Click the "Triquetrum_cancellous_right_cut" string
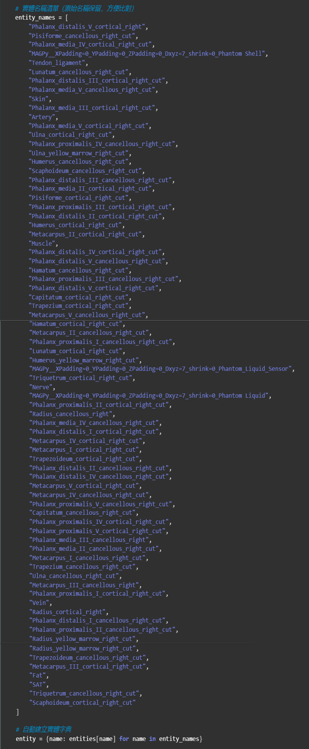The width and height of the screenshot is (309, 749). (x=86, y=694)
